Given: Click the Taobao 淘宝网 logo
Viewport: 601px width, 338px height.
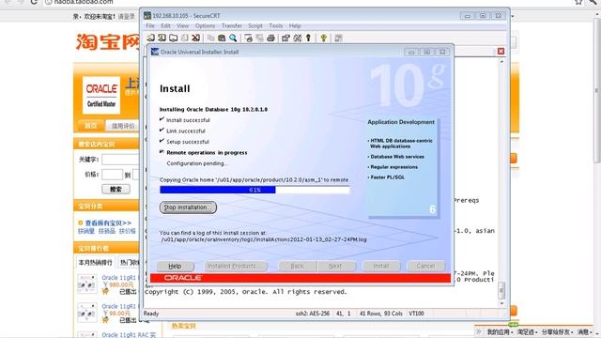Looking at the screenshot, I should pyautogui.click(x=107, y=42).
